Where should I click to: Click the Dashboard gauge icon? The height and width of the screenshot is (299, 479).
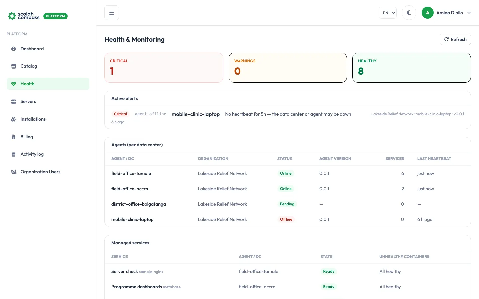point(14,49)
